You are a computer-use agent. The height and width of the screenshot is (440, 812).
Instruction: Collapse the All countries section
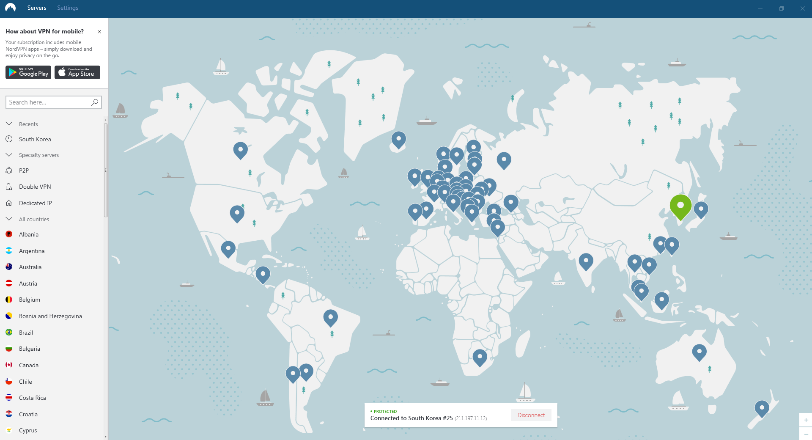pos(9,219)
